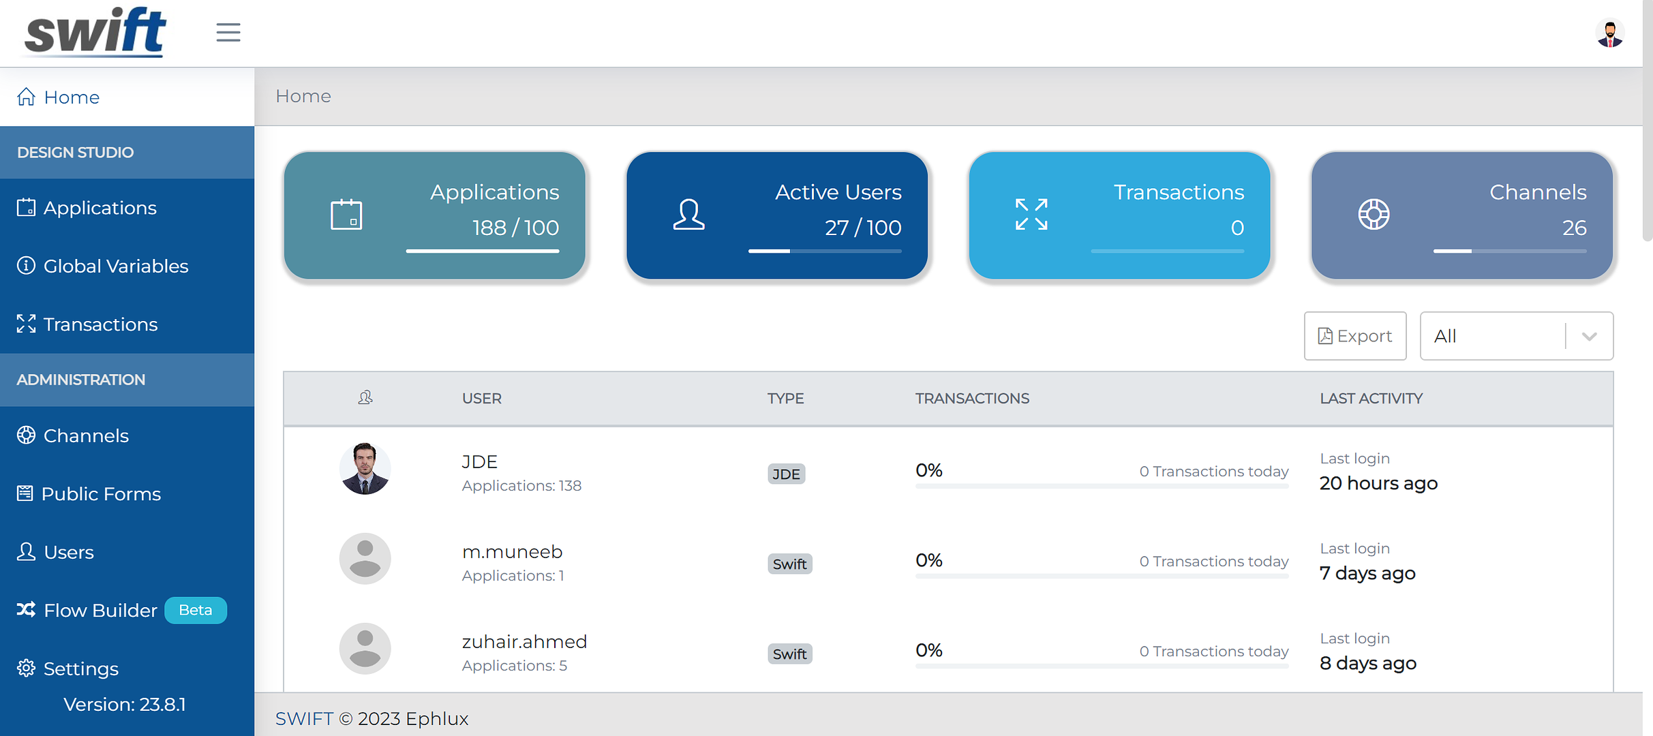The width and height of the screenshot is (1653, 736).
Task: Open the SWIFT link in the footer
Action: click(x=303, y=718)
